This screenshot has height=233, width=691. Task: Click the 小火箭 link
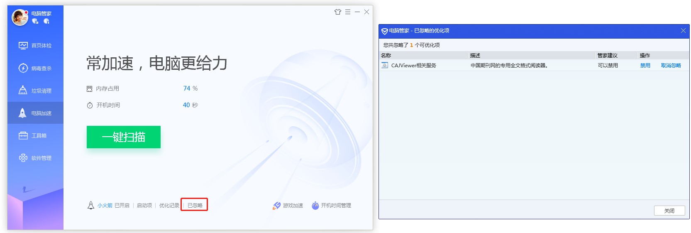(105, 206)
